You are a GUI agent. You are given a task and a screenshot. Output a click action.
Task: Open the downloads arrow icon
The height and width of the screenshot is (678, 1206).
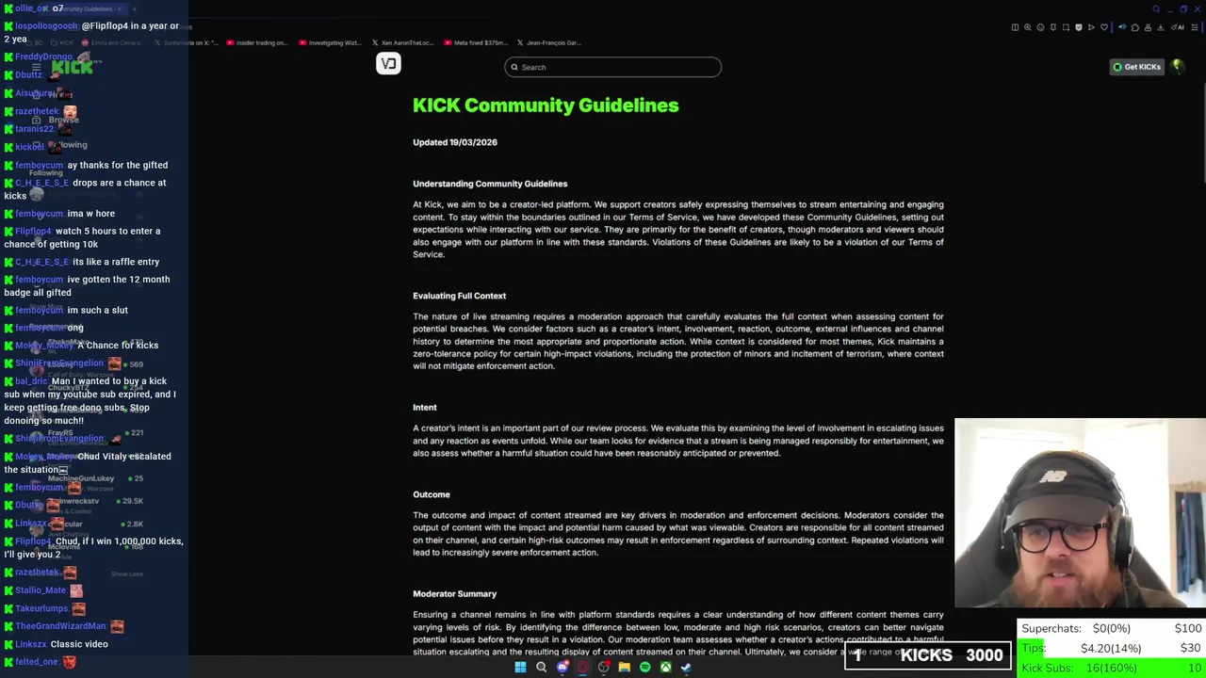[x=1161, y=27]
